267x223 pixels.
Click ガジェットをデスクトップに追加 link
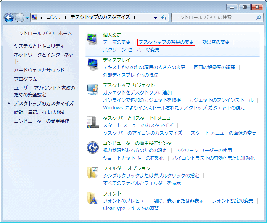pyautogui.click(x=137, y=92)
